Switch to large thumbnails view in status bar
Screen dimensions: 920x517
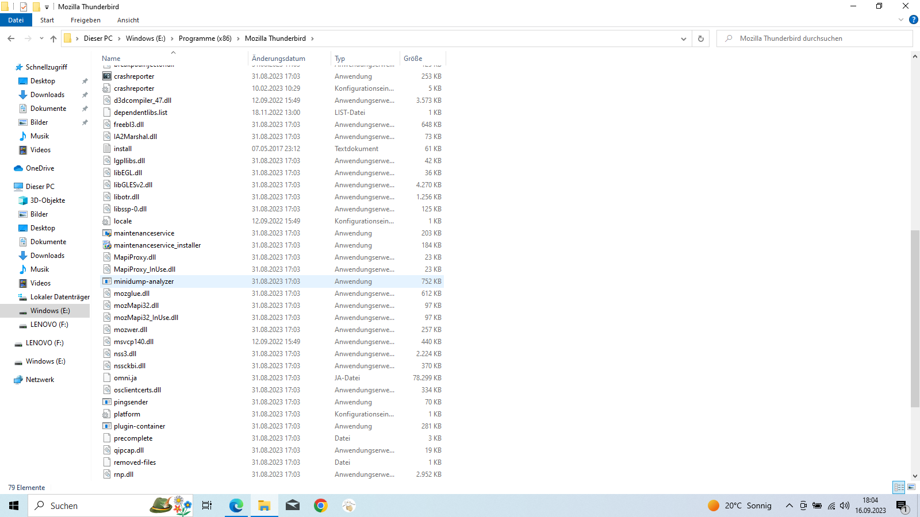tap(911, 487)
